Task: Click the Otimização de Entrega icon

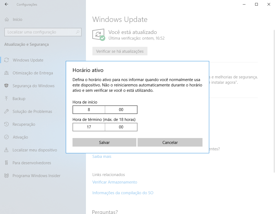Action: pos(6,73)
